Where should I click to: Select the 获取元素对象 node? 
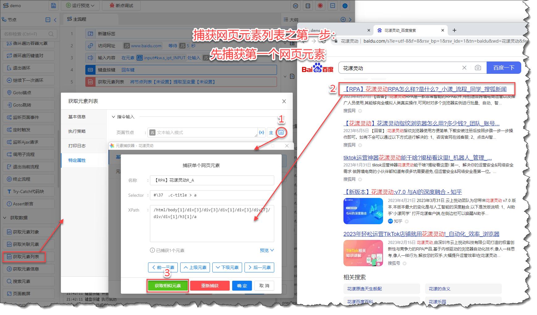point(29,232)
